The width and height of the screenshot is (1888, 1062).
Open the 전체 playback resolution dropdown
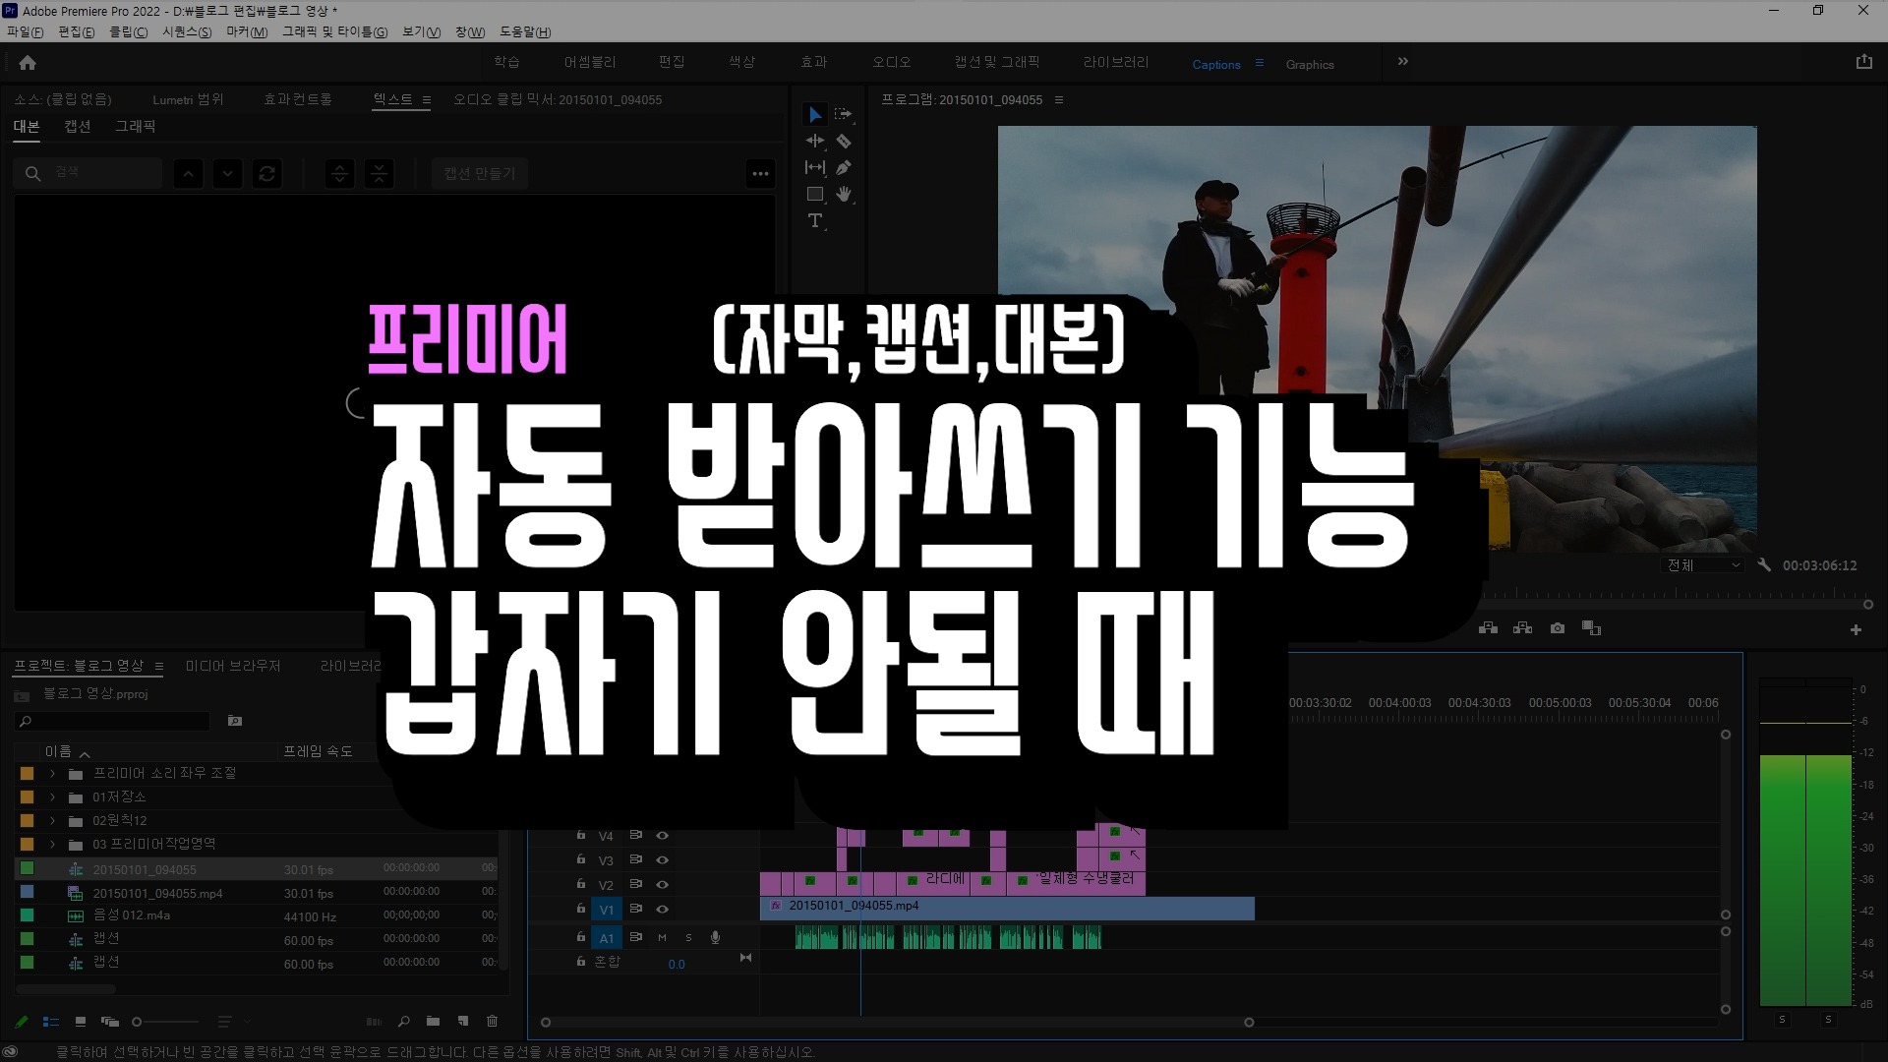1703,565
